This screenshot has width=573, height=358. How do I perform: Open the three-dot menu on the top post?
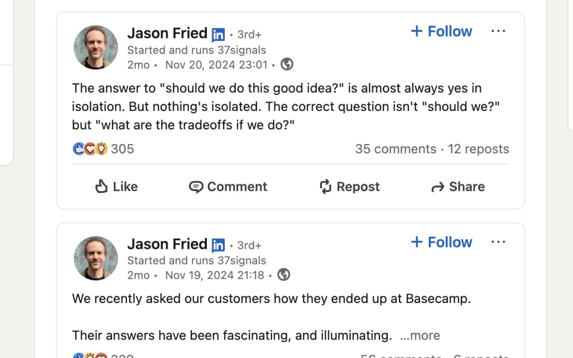tap(498, 30)
